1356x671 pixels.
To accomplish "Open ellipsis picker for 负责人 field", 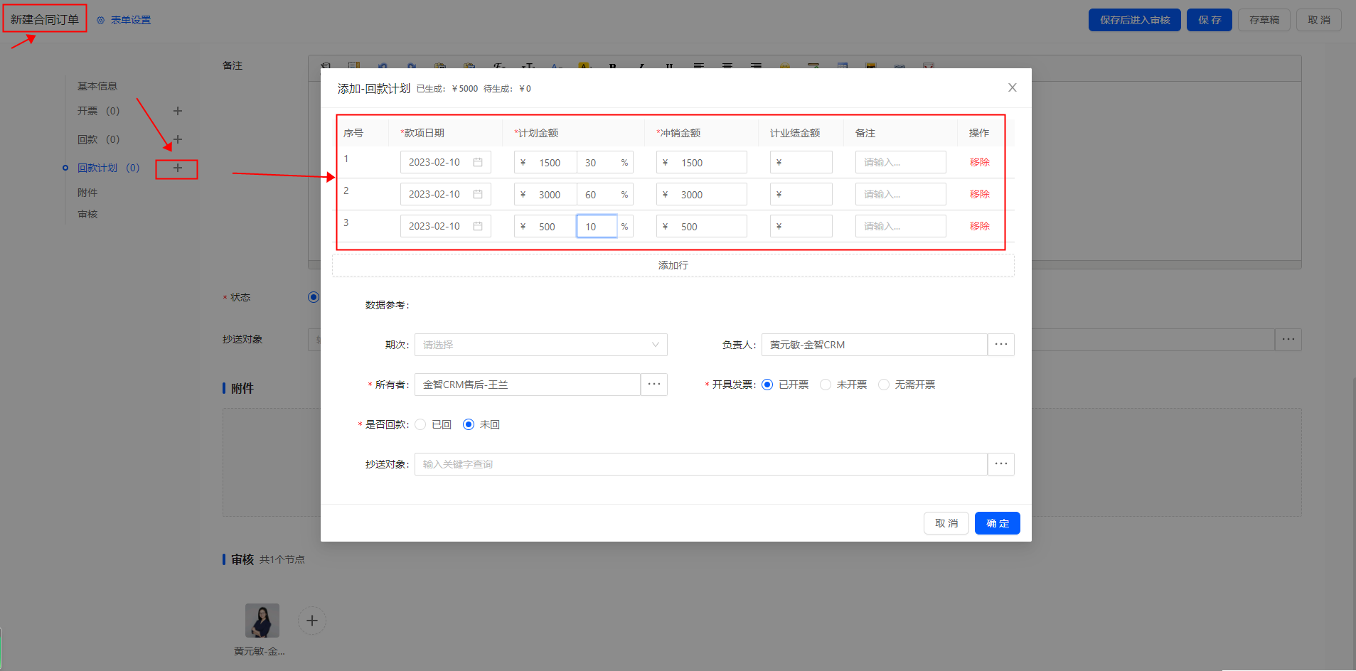I will pos(1001,345).
